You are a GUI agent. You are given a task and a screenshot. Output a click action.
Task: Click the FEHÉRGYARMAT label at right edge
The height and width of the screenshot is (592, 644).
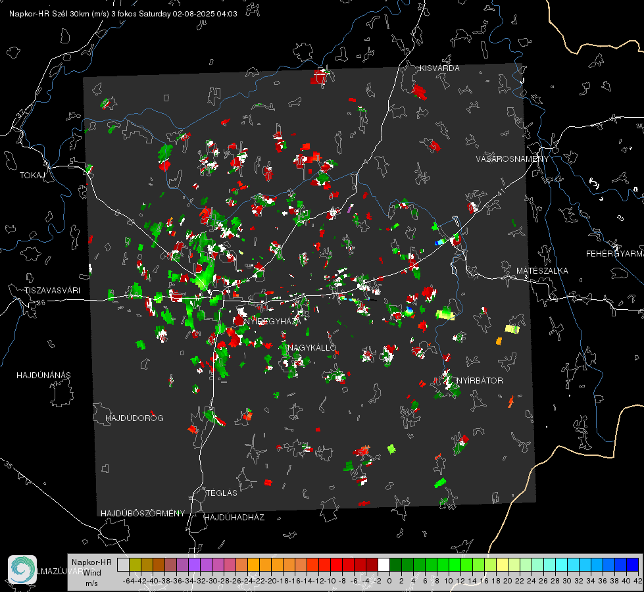click(x=615, y=254)
